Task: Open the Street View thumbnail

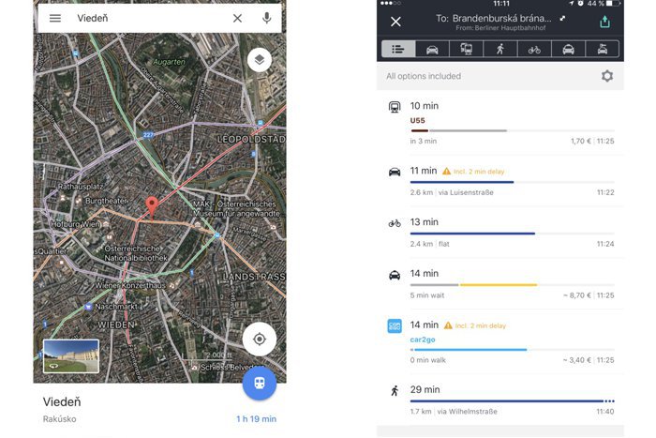Action: tap(71, 355)
